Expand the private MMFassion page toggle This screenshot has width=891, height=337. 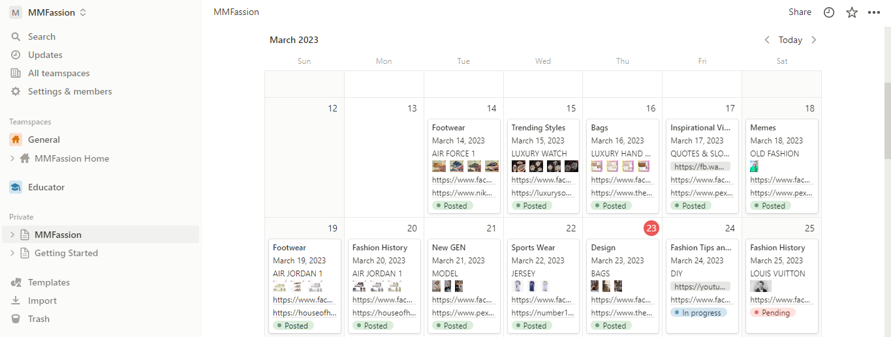pos(12,235)
